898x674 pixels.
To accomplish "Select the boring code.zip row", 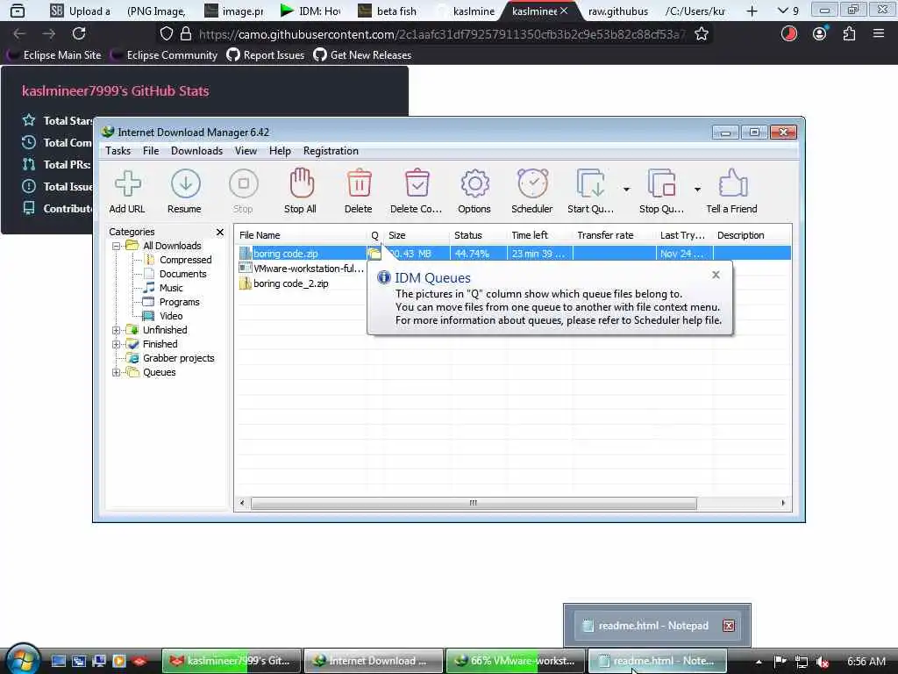I will (514, 254).
